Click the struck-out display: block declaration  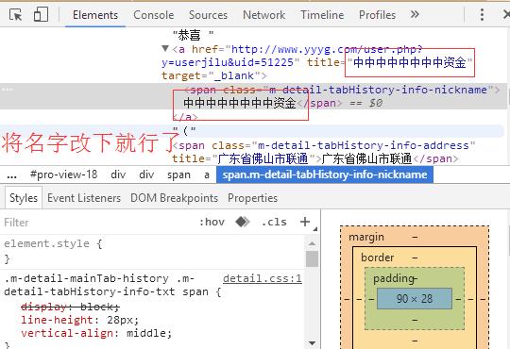point(70,307)
